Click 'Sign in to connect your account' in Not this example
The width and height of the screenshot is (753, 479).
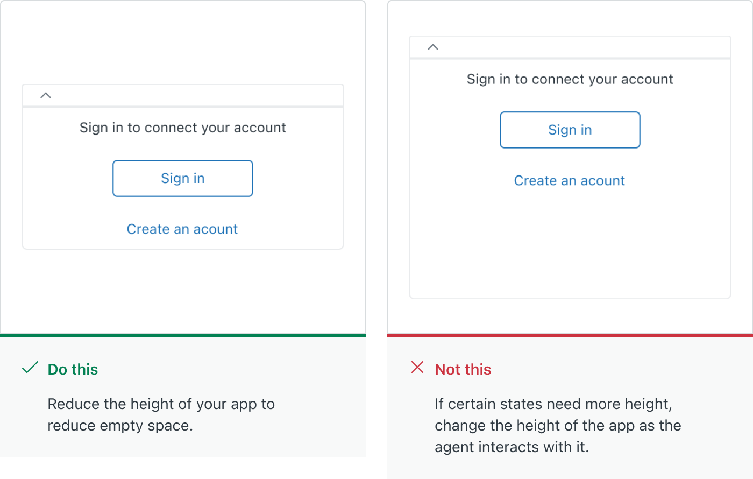click(x=570, y=79)
